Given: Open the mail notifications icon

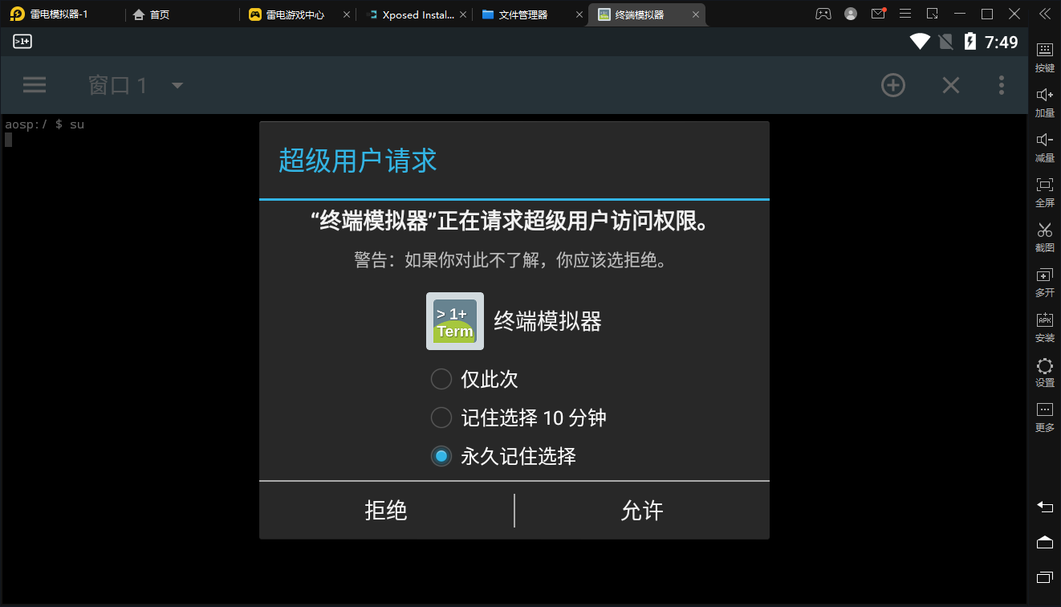Looking at the screenshot, I should (878, 14).
